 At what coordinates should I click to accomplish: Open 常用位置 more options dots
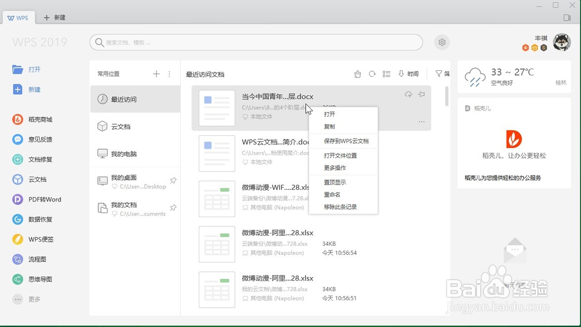click(x=169, y=74)
